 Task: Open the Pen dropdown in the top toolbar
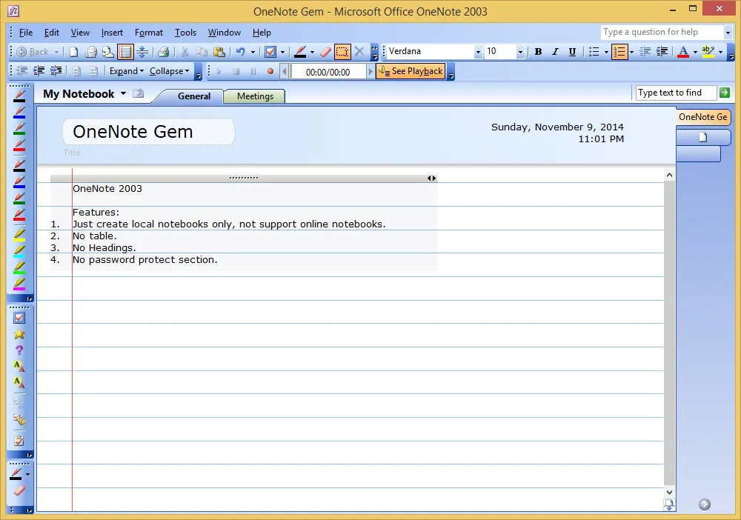tap(312, 52)
